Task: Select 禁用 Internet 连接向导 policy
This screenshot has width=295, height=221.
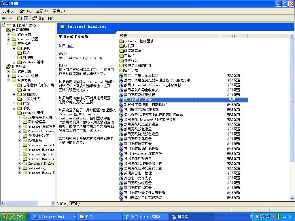Action: 143,154
